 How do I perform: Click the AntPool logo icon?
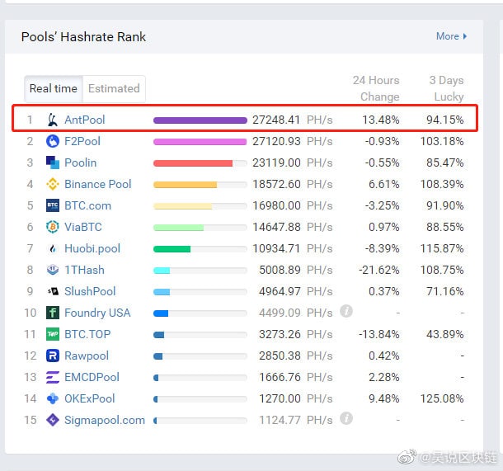tap(53, 120)
